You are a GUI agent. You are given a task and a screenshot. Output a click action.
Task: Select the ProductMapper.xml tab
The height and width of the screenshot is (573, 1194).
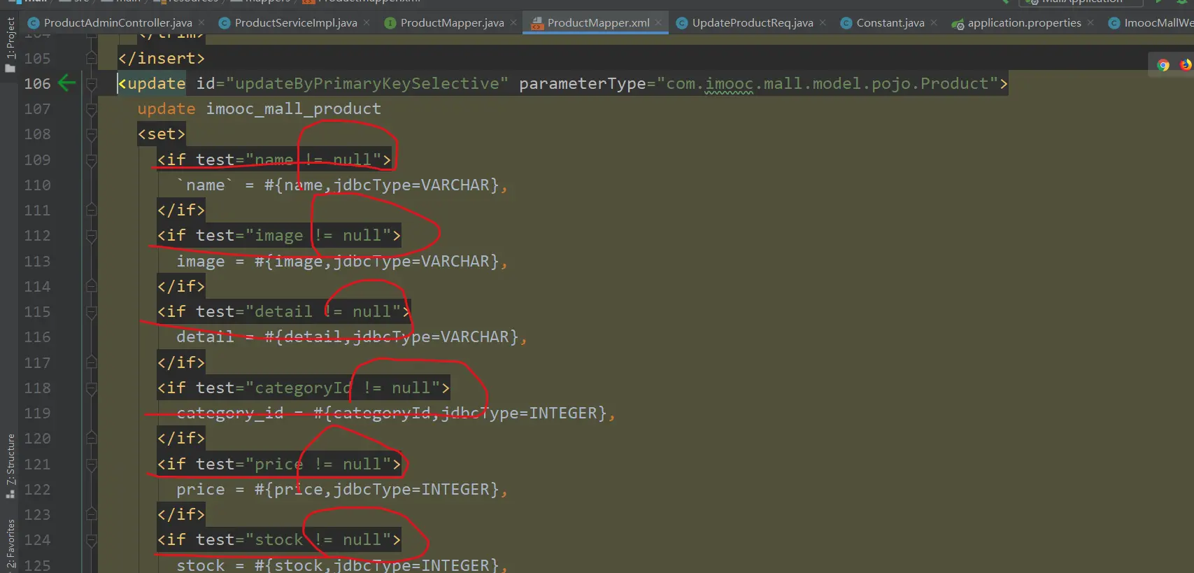click(x=598, y=23)
